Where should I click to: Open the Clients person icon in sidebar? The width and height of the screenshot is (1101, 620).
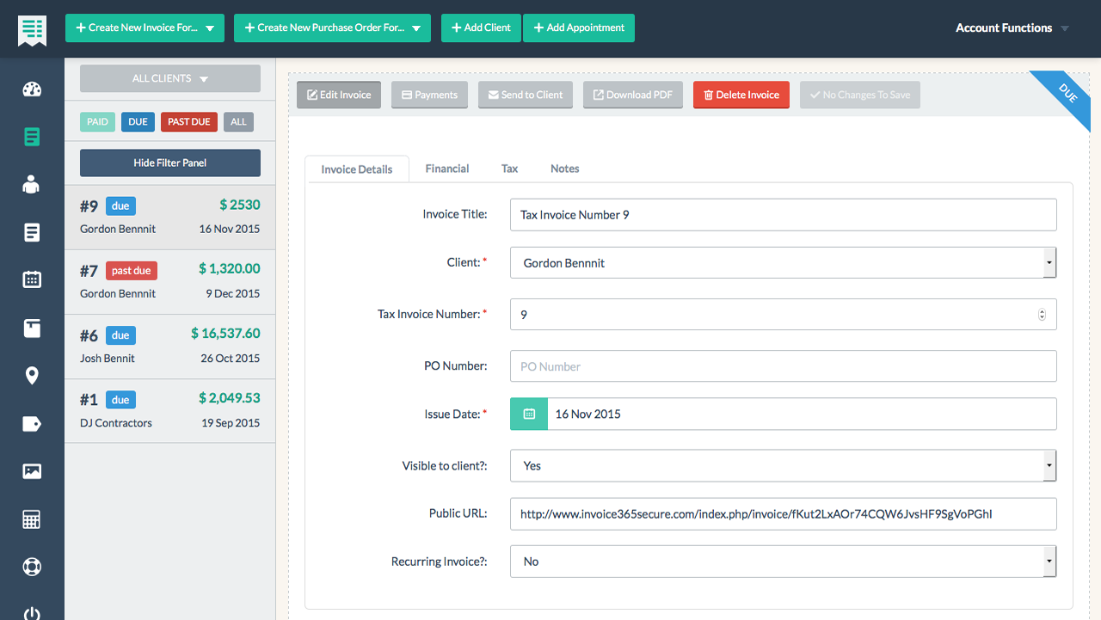point(31,184)
